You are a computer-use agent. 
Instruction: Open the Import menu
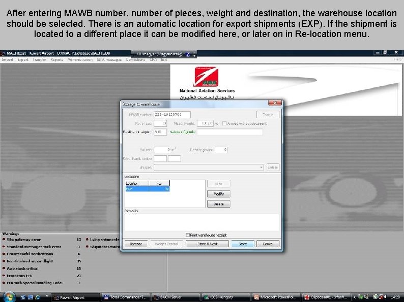[x=8, y=59]
